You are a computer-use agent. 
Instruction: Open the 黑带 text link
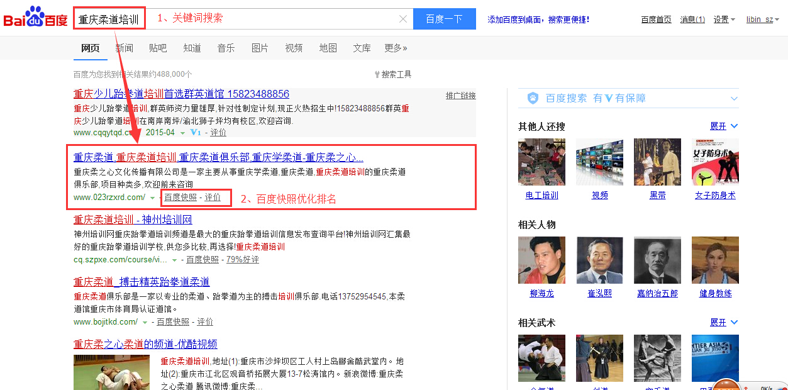pyautogui.click(x=657, y=196)
